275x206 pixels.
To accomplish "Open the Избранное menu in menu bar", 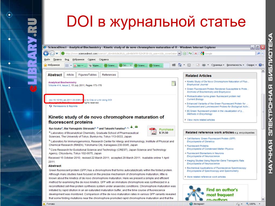I will click(78, 60).
